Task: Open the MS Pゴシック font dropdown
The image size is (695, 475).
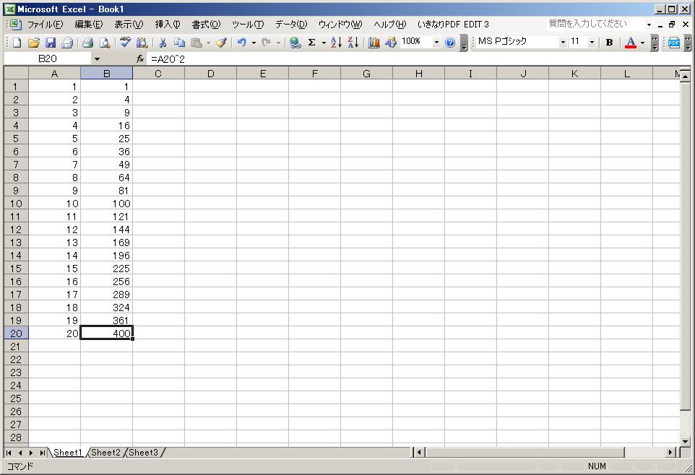Action: click(x=563, y=43)
